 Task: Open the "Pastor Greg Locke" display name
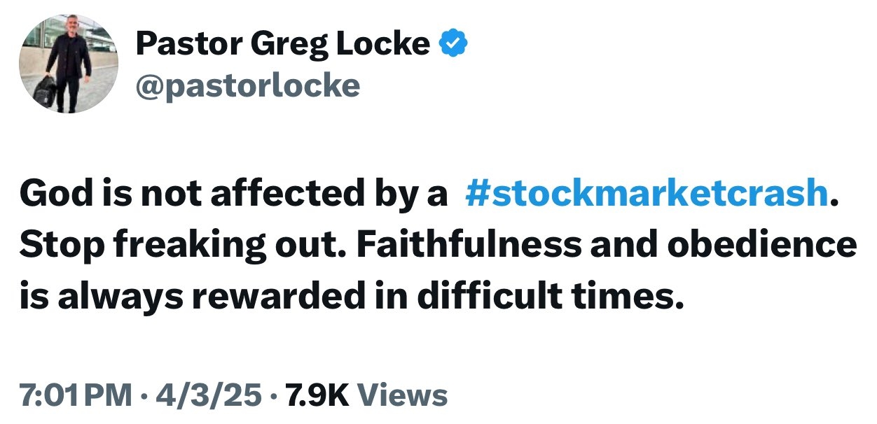[x=282, y=45]
